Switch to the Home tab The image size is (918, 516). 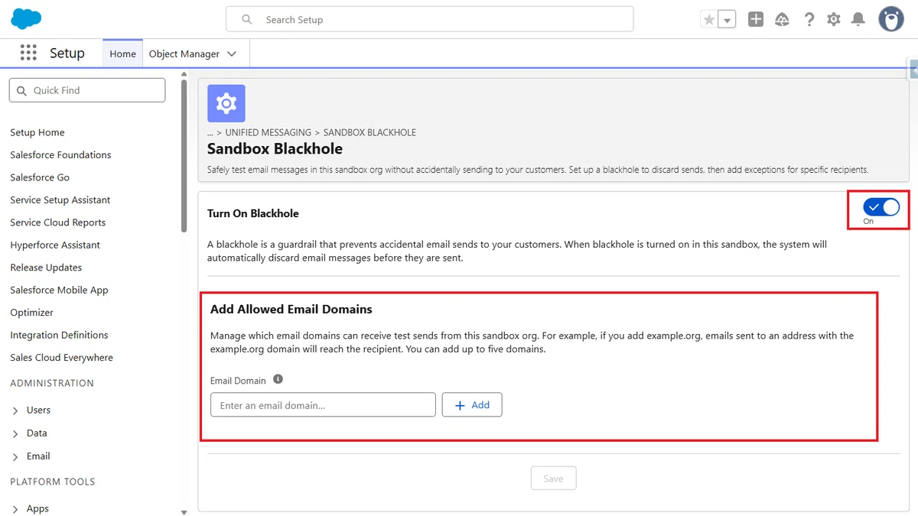[122, 54]
